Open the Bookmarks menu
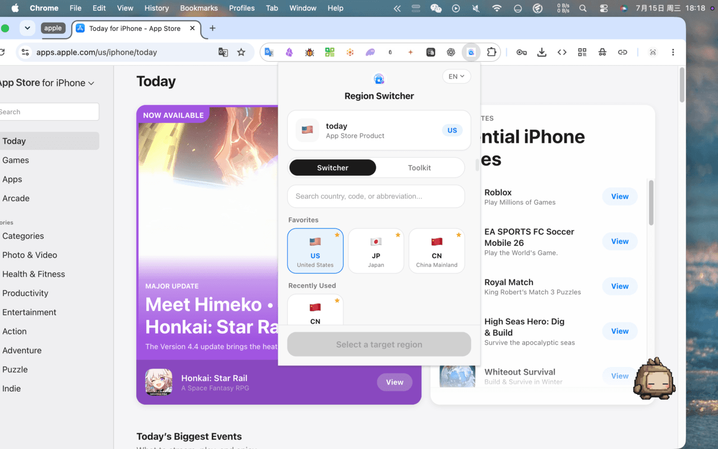 [x=199, y=8]
